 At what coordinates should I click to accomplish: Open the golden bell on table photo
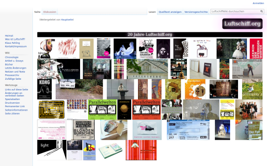178,69
